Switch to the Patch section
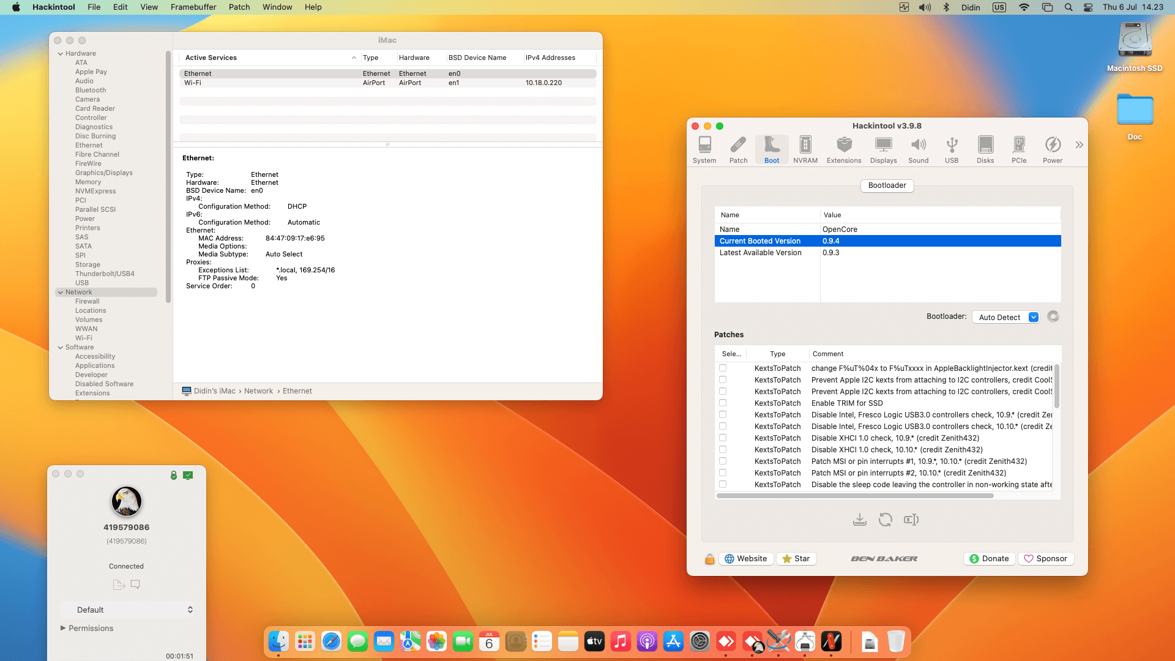This screenshot has width=1175, height=661. coord(738,149)
